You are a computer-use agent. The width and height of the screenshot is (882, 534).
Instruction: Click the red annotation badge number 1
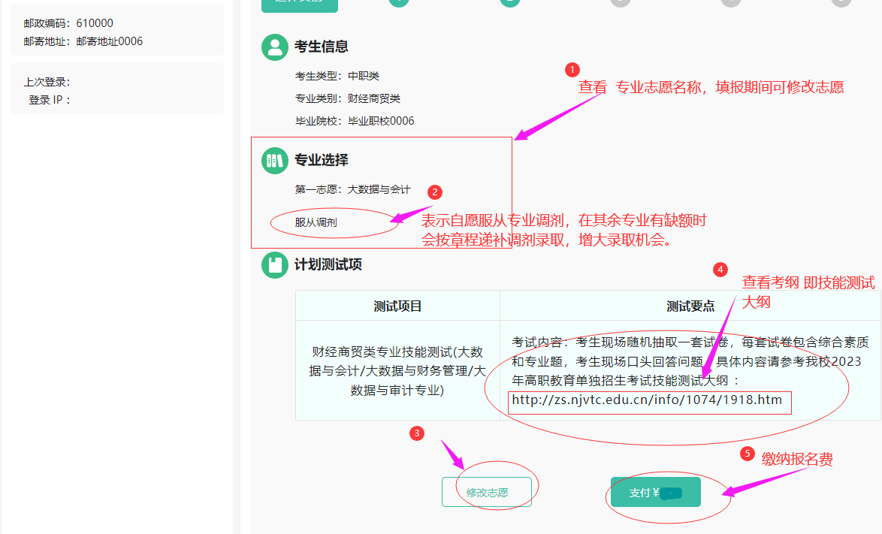pos(572,70)
